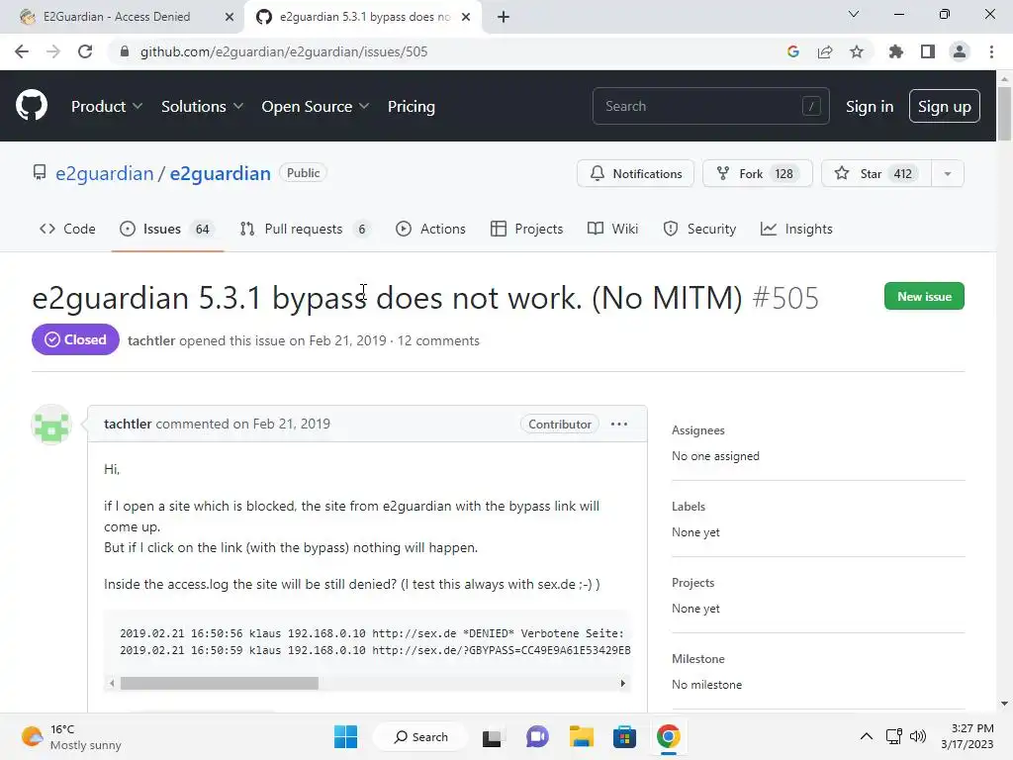Screen dimensions: 1013x760
Task: Open the Star list dropdown arrow
Action: point(948,173)
